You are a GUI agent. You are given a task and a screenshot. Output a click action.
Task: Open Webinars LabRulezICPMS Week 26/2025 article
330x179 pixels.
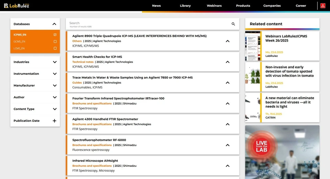point(286,38)
